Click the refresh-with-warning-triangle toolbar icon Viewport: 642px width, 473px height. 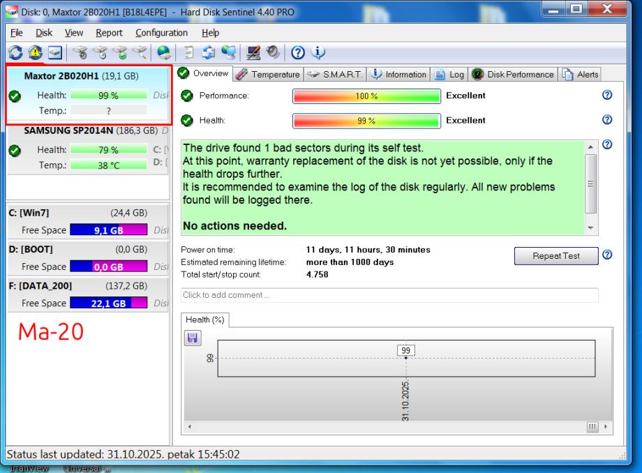35,52
